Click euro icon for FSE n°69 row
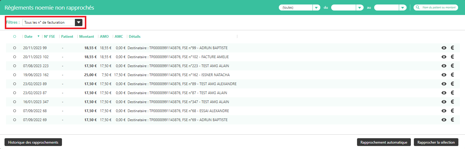465x149 pixels. [x=452, y=120]
